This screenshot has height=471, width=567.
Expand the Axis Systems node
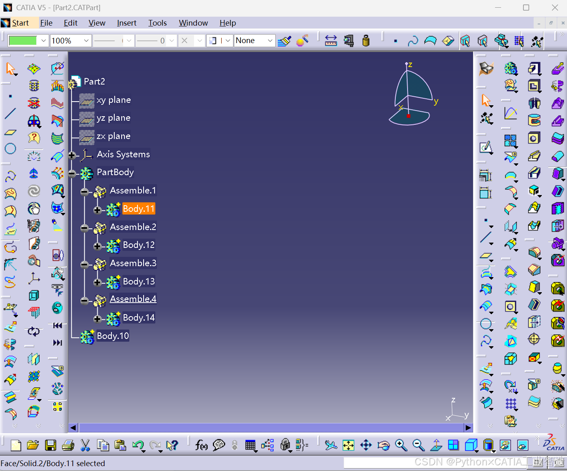[x=72, y=155]
